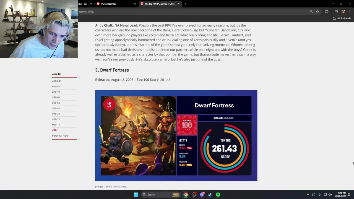Jump to #70-61 section
The width and height of the screenshot is (354, 199).
(x=56, y=97)
